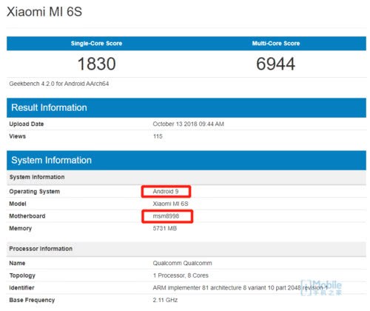The width and height of the screenshot is (370, 311).
Task: Click the System Information blue header
Action: [x=186, y=160]
